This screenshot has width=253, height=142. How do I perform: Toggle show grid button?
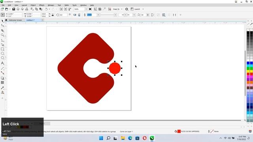coord(100,9)
